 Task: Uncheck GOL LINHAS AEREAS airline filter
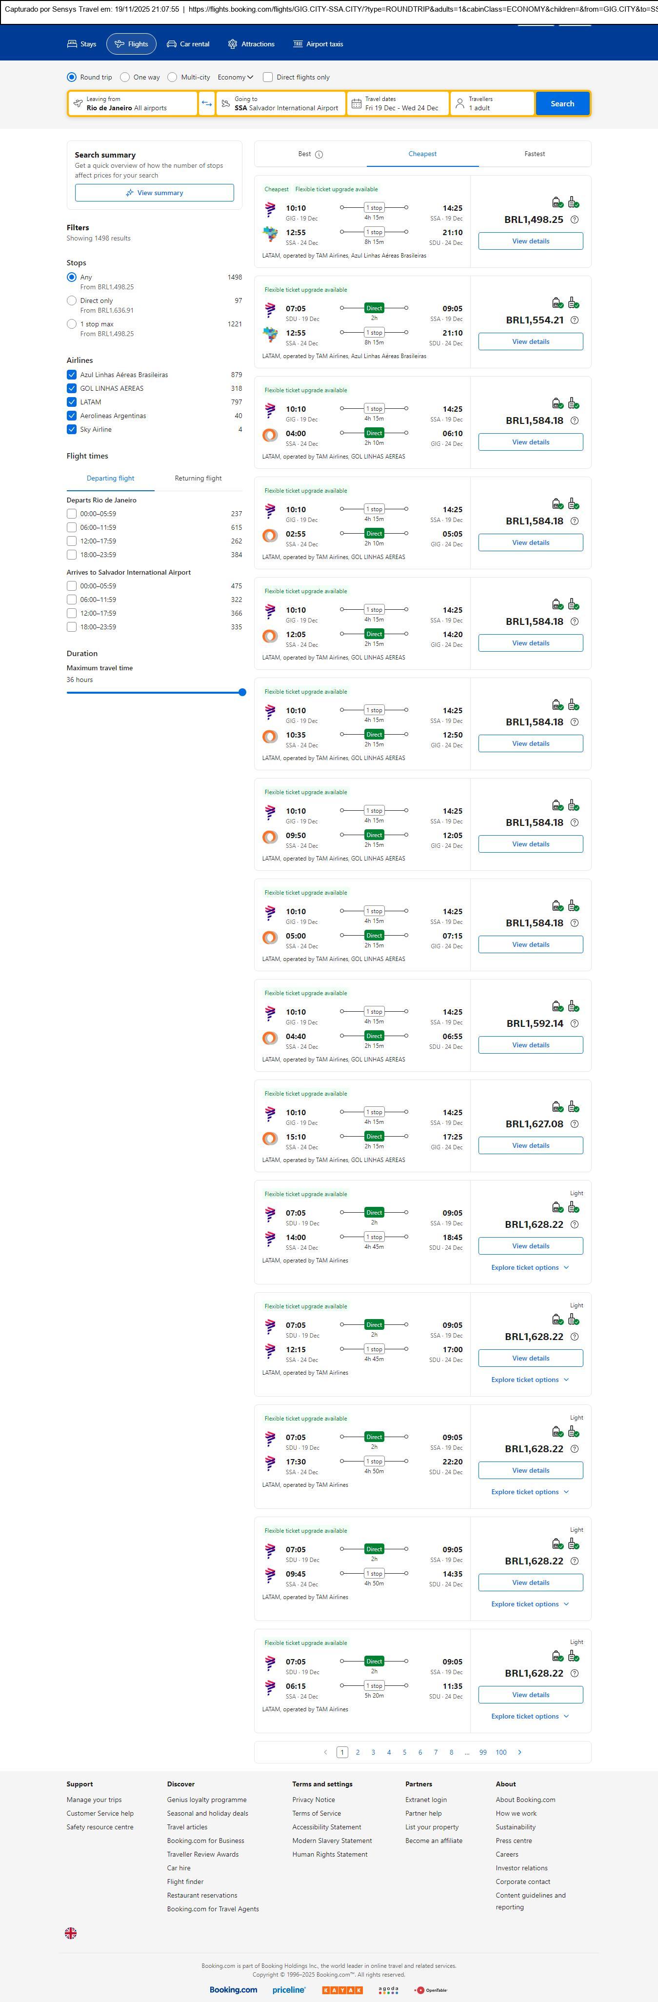[72, 389]
